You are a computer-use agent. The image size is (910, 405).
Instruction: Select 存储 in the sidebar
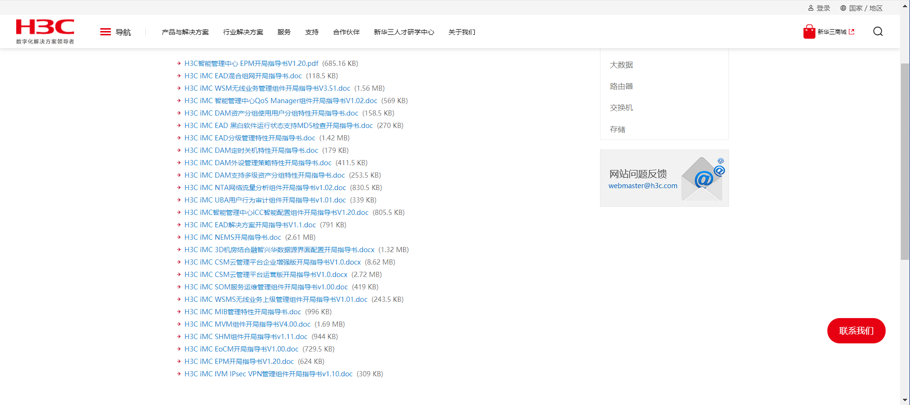(x=618, y=129)
